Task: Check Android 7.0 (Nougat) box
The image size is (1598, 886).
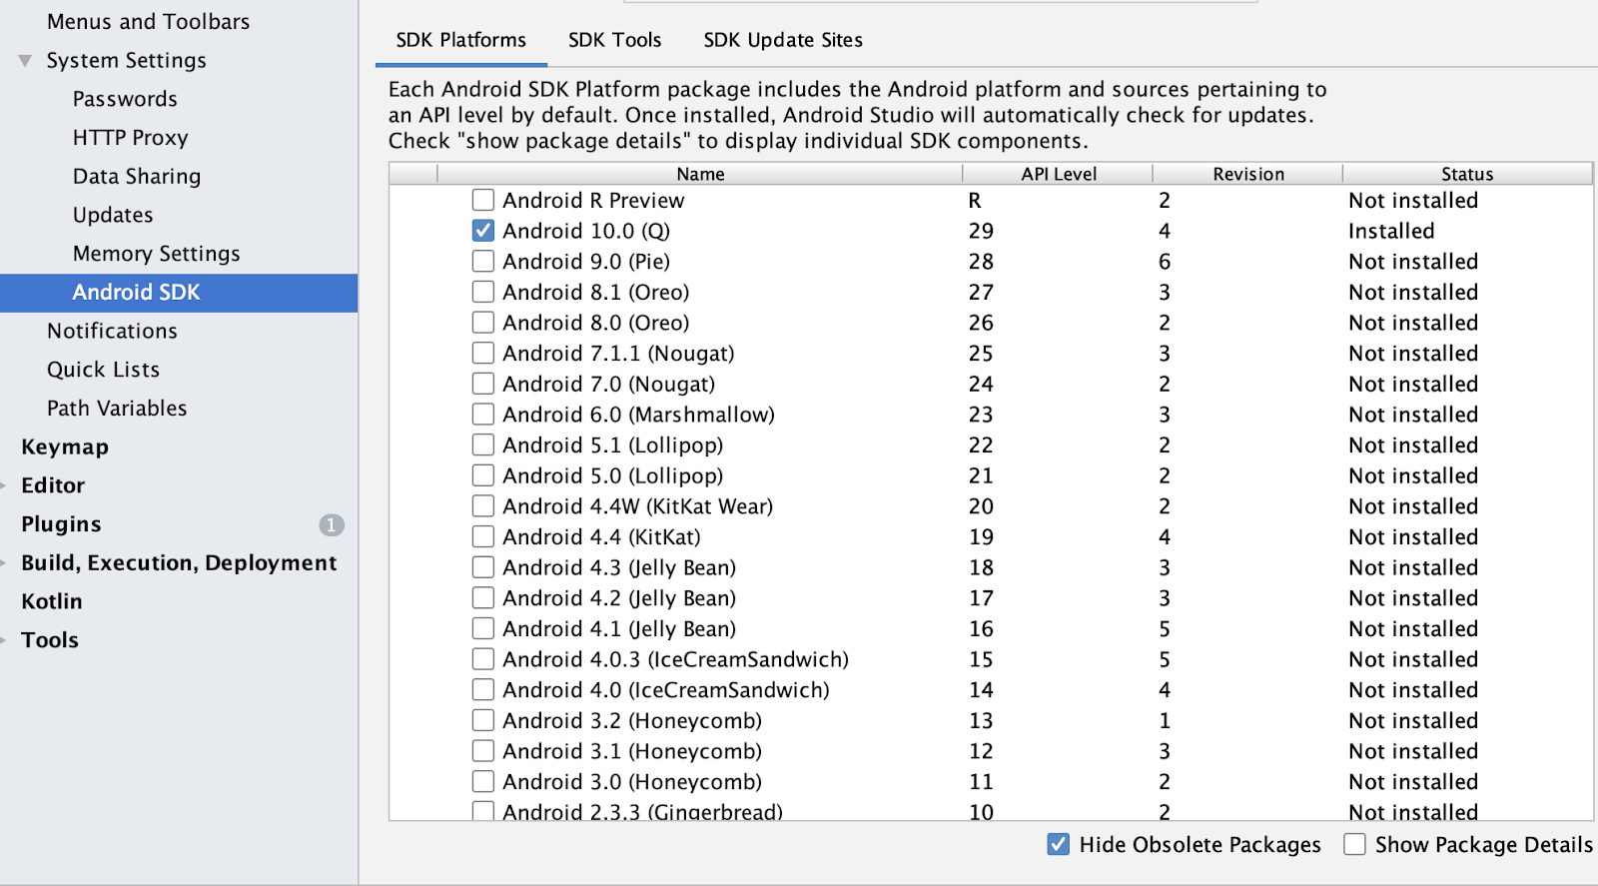Action: coord(483,384)
